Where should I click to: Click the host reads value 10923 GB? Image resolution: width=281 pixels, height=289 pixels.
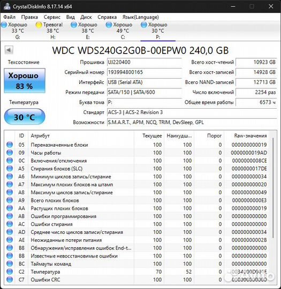[256, 62]
